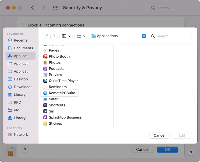
Task: Click the Siri app icon
Action: [x=45, y=111]
